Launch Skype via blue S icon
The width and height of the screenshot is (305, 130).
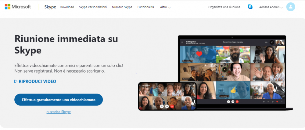click(x=250, y=7)
